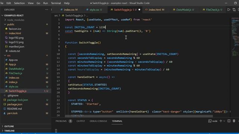Open the Edit menu
239x134 pixels.
9,3
